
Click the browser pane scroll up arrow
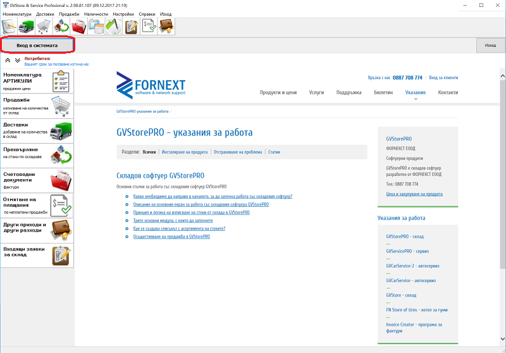[502, 76]
